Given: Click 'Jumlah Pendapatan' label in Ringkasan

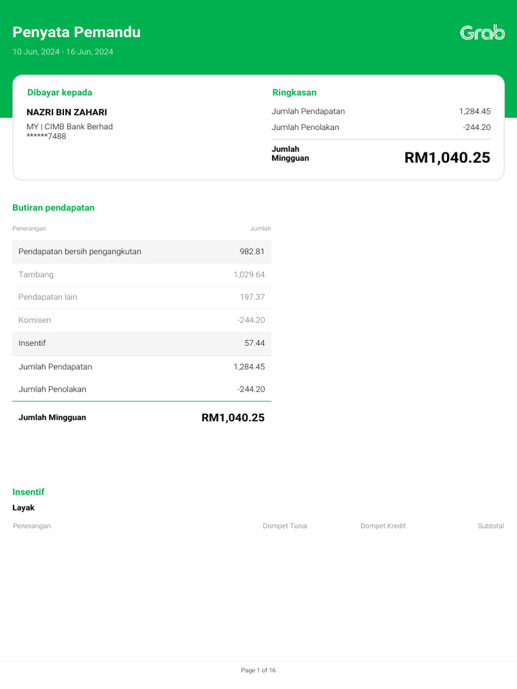Looking at the screenshot, I should (308, 111).
